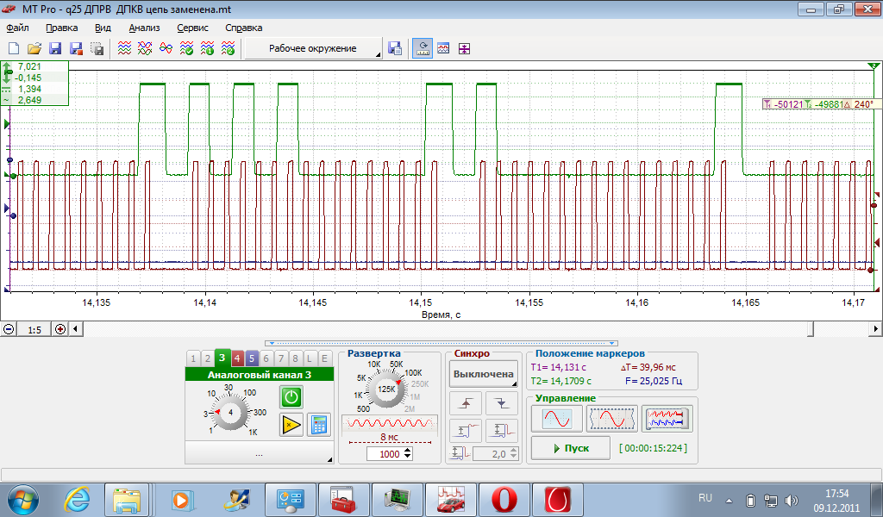This screenshot has width=883, height=517.
Task: Click the channel 3 gain dial
Action: point(230,413)
